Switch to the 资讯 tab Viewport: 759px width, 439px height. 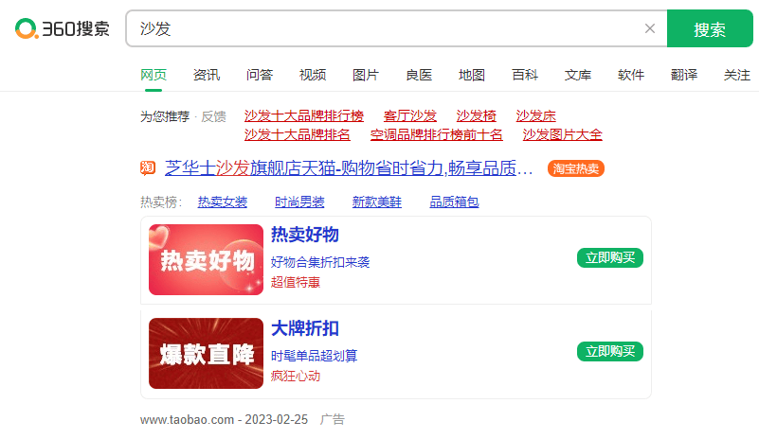point(207,75)
